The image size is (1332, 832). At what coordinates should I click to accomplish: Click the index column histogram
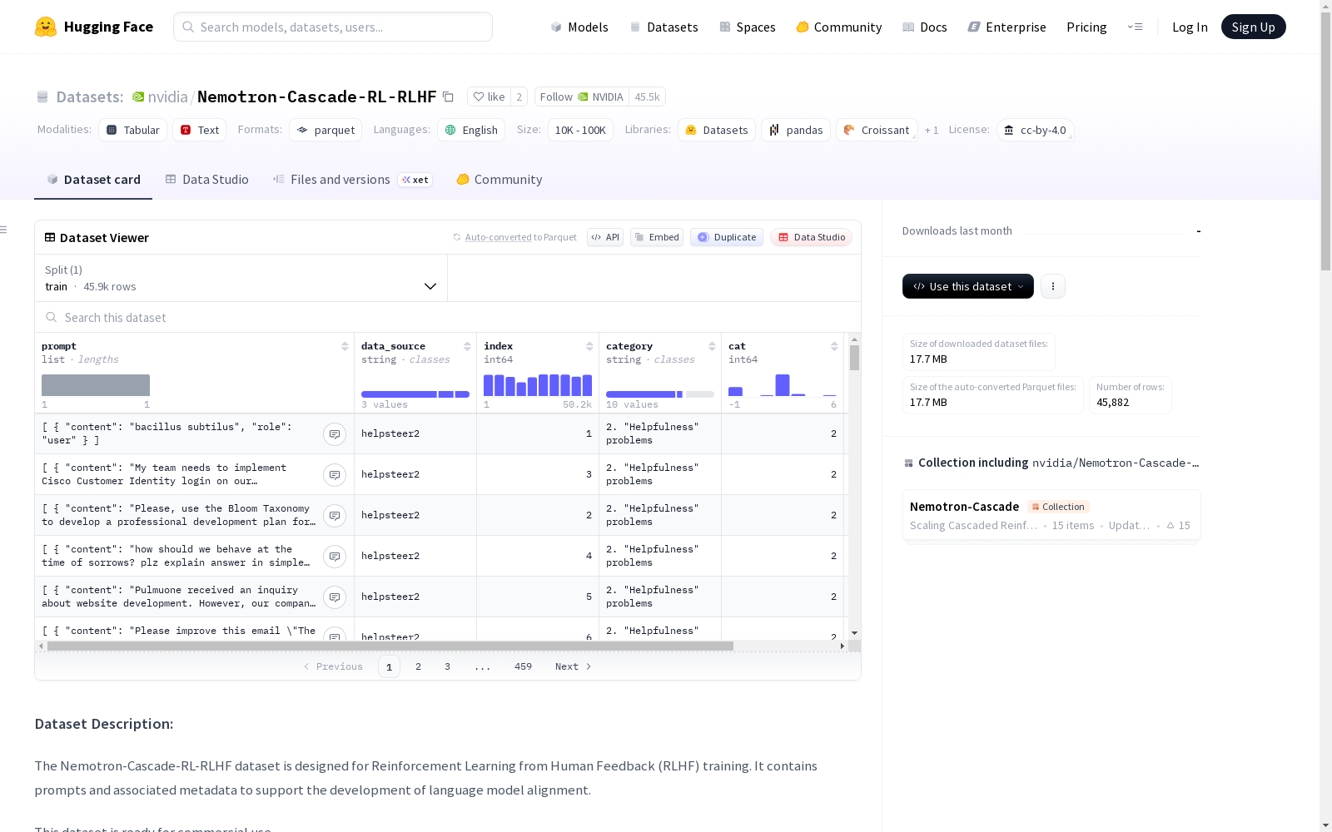[538, 384]
